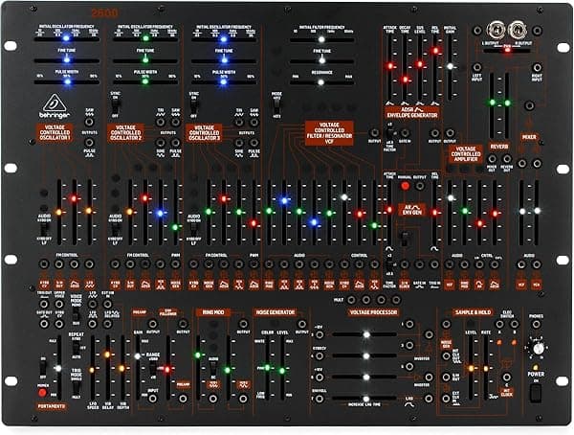Click the Lag output jack
574x435 pixels.
tap(429, 399)
